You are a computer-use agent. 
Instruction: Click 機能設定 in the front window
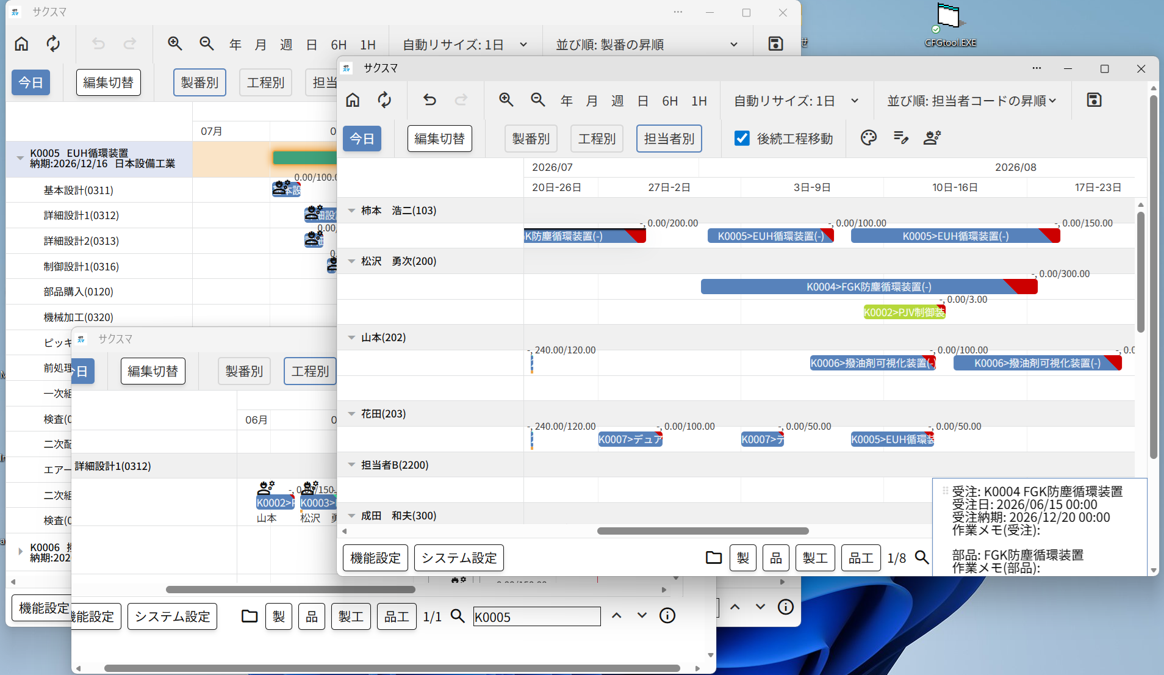point(375,558)
